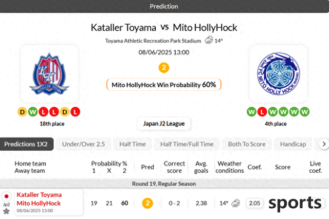Screen dimensions: 329x219
Task: Switch to the Under/Over 2.5 tab
Action: coord(83,144)
